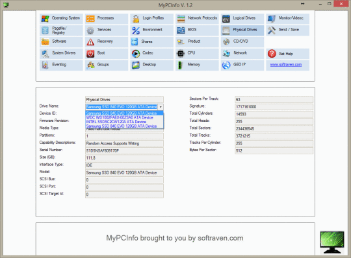Click the Product icon
The image size is (351, 258).
point(181,42)
